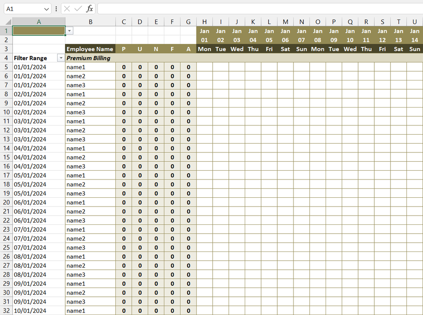Image resolution: width=423 pixels, height=315 pixels.
Task: Click name2 in row 24
Action: (x=90, y=238)
